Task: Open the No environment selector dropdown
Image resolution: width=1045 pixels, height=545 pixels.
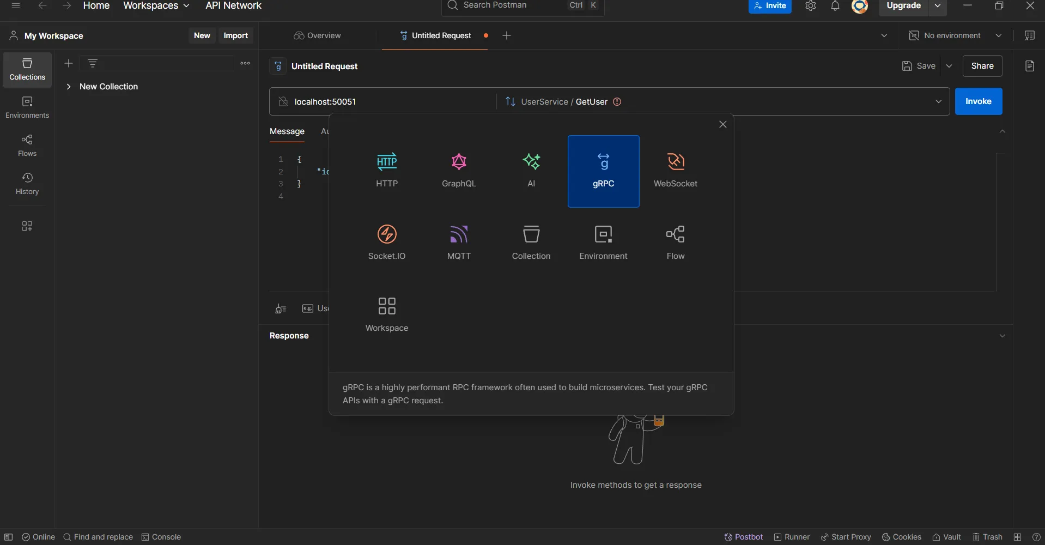Action: coord(955,35)
